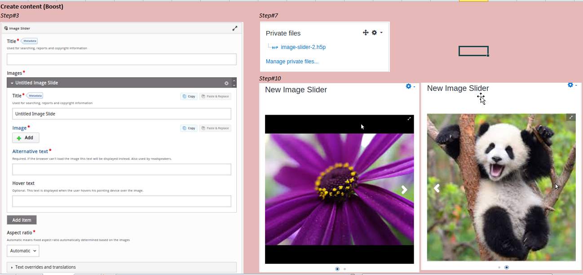This screenshot has height=275, width=583.
Task: Click the purple flower image
Action: coord(339,189)
